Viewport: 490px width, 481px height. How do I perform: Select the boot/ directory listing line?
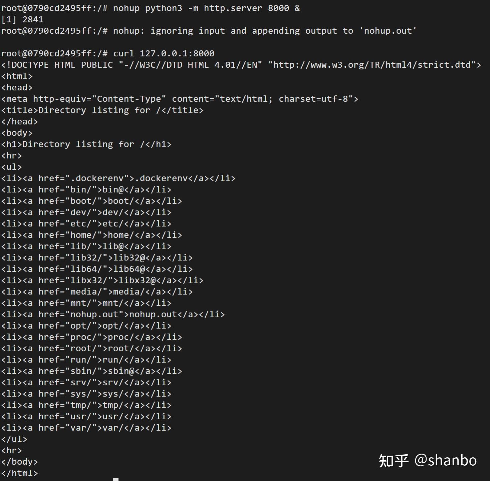click(x=91, y=201)
